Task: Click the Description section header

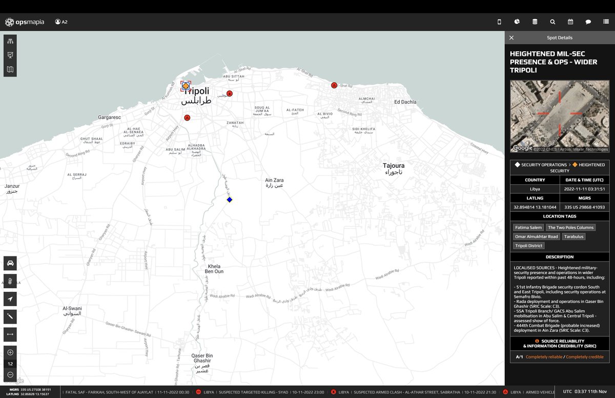Action: 560,257
